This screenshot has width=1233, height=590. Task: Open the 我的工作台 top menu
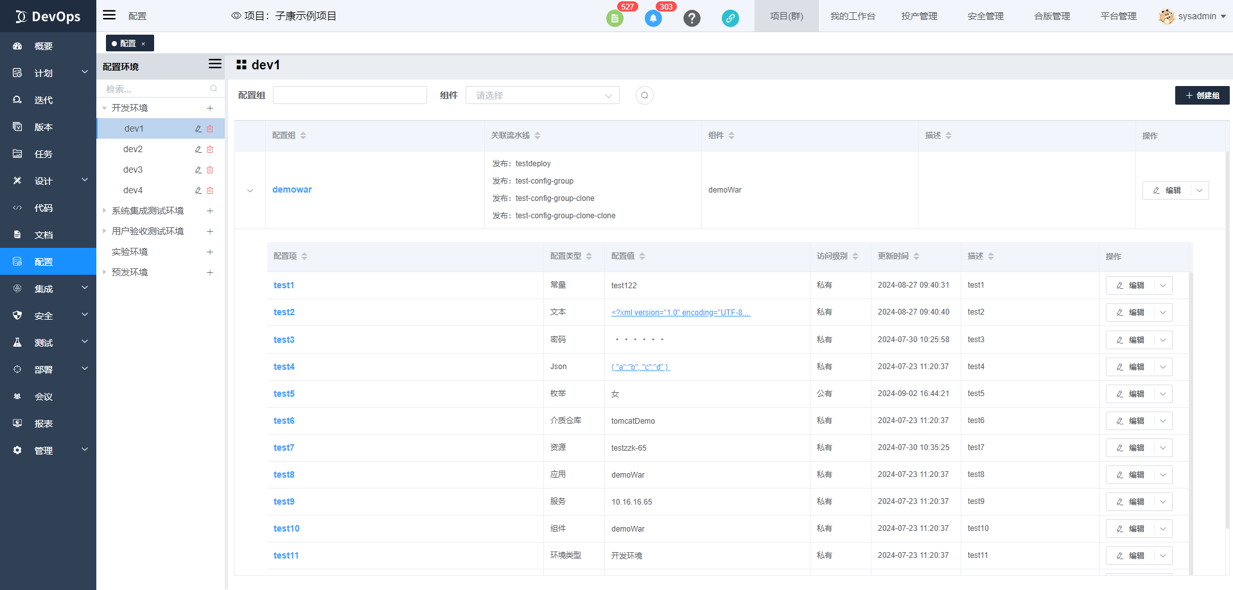pos(852,16)
